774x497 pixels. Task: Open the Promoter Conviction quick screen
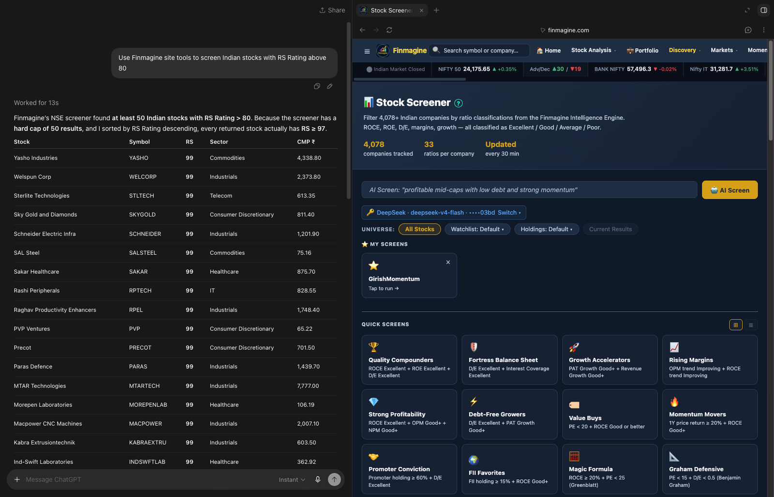409,469
